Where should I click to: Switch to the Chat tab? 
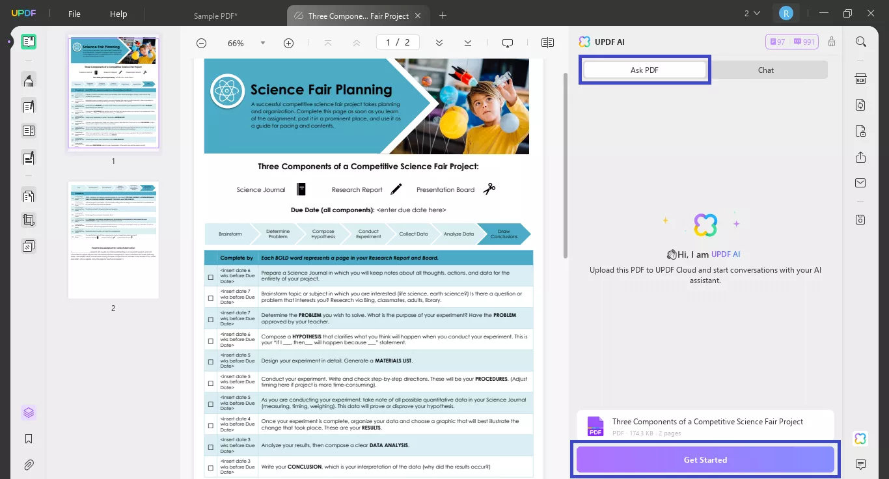point(766,70)
